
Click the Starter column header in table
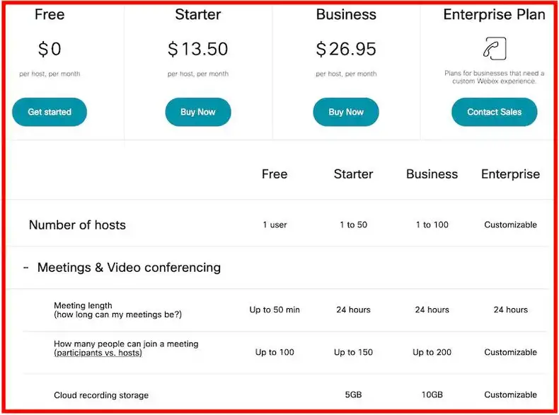[353, 174]
